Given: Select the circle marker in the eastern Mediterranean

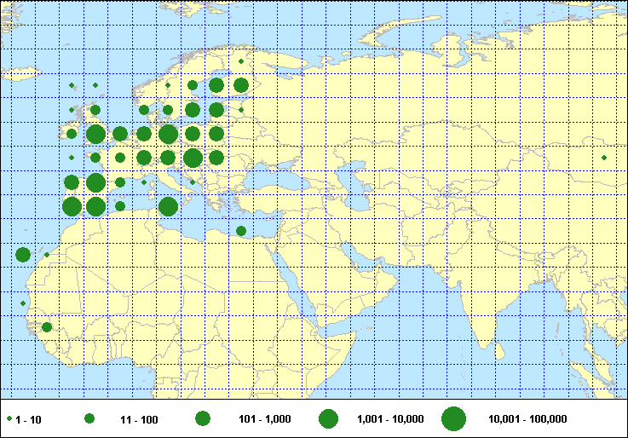Looking at the screenshot, I should pos(241,231).
